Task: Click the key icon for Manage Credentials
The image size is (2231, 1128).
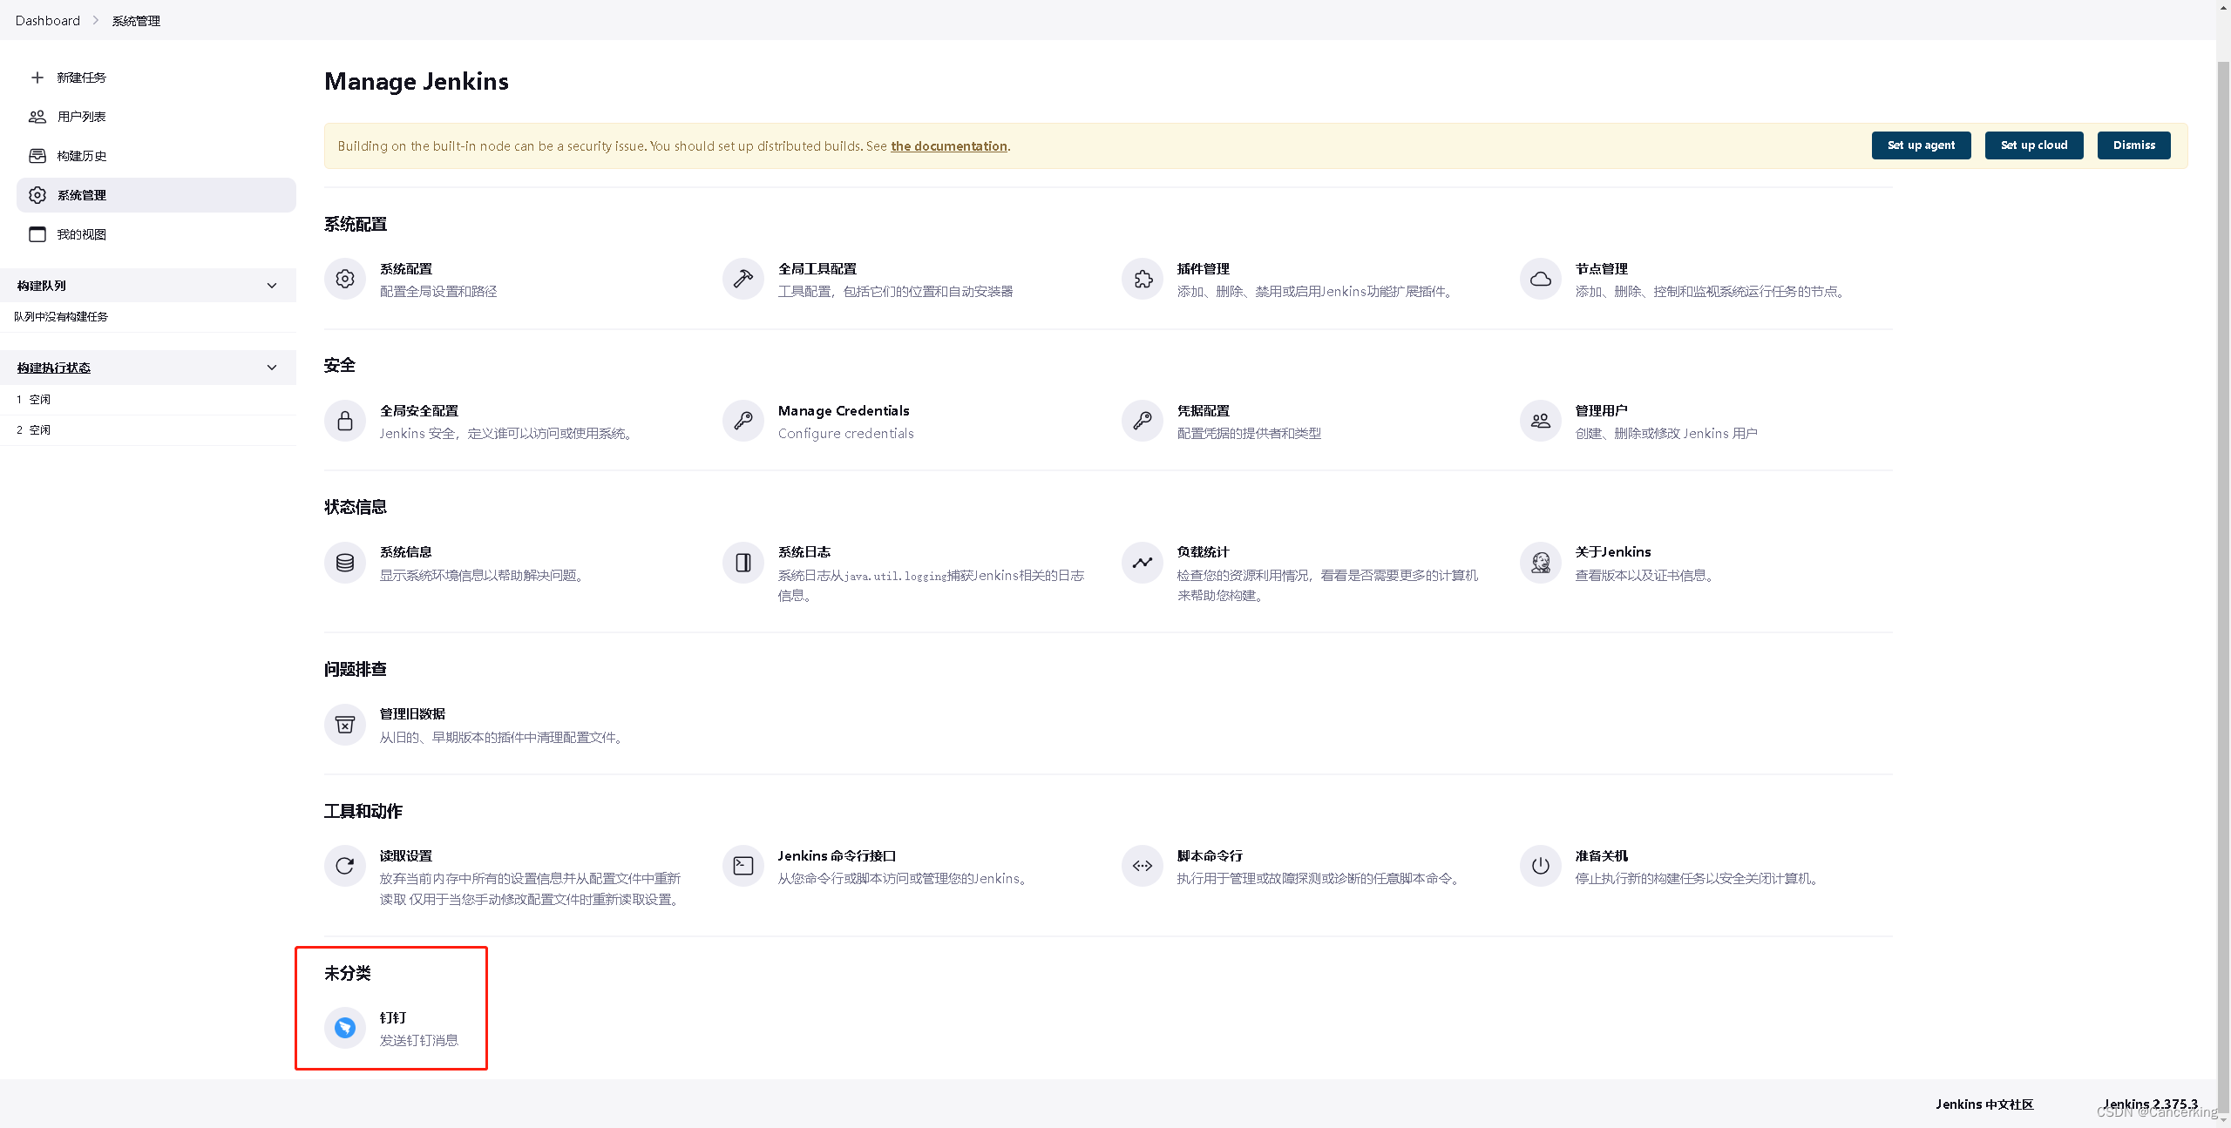Action: point(743,421)
